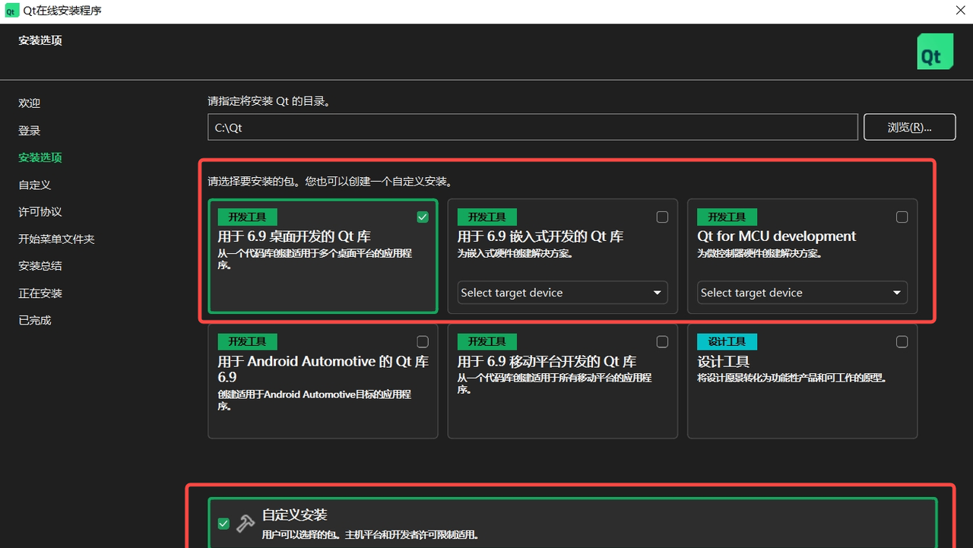Toggle the 自定义安装 checkbox
The height and width of the screenshot is (548, 973).
click(223, 523)
